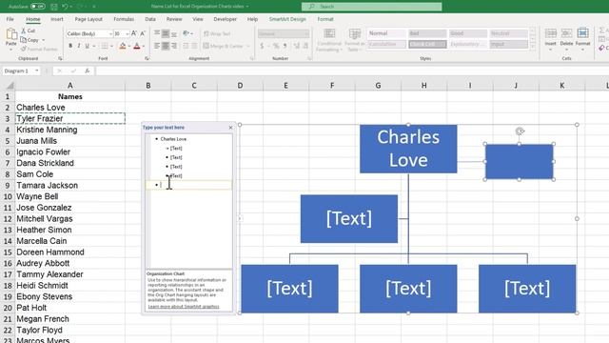The width and height of the screenshot is (609, 343).
Task: Open the font size dropdown
Action: (127, 34)
